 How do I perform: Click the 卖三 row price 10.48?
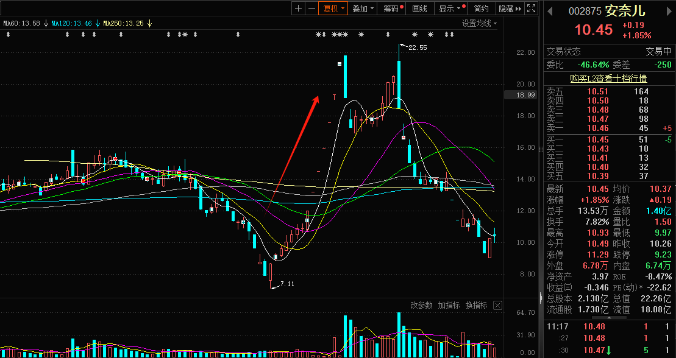click(598, 110)
